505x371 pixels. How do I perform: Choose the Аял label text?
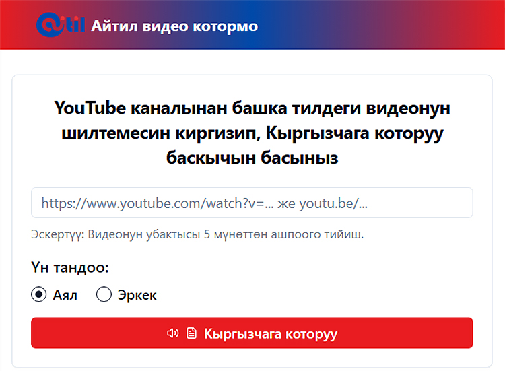[x=65, y=295]
